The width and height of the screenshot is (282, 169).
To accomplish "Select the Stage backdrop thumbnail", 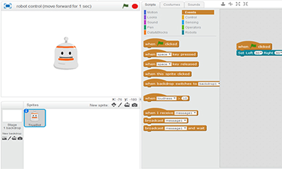I will pyautogui.click(x=12, y=116).
